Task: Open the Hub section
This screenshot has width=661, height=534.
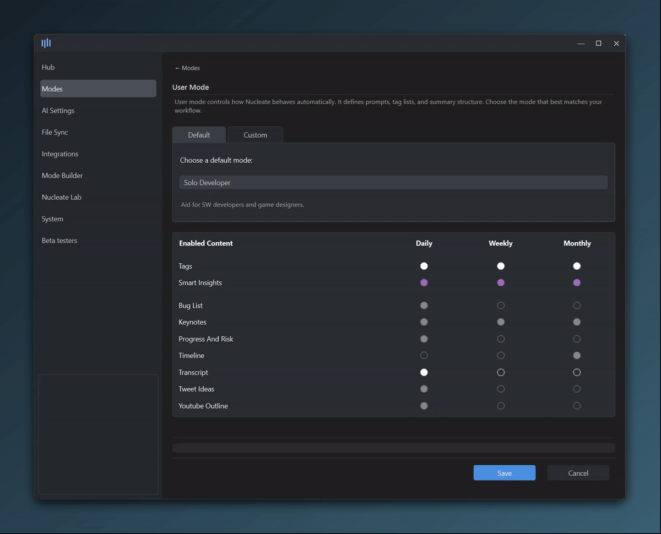Action: 98,67
